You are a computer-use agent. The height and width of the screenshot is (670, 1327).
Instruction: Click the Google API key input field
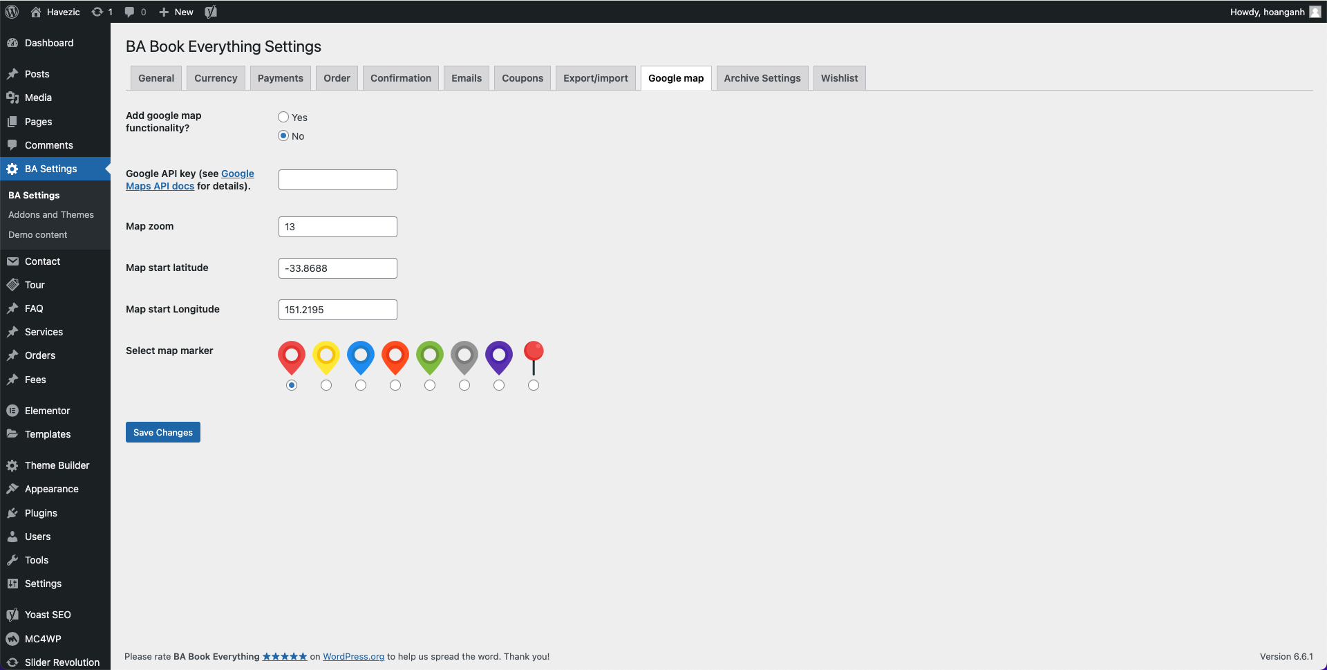338,180
